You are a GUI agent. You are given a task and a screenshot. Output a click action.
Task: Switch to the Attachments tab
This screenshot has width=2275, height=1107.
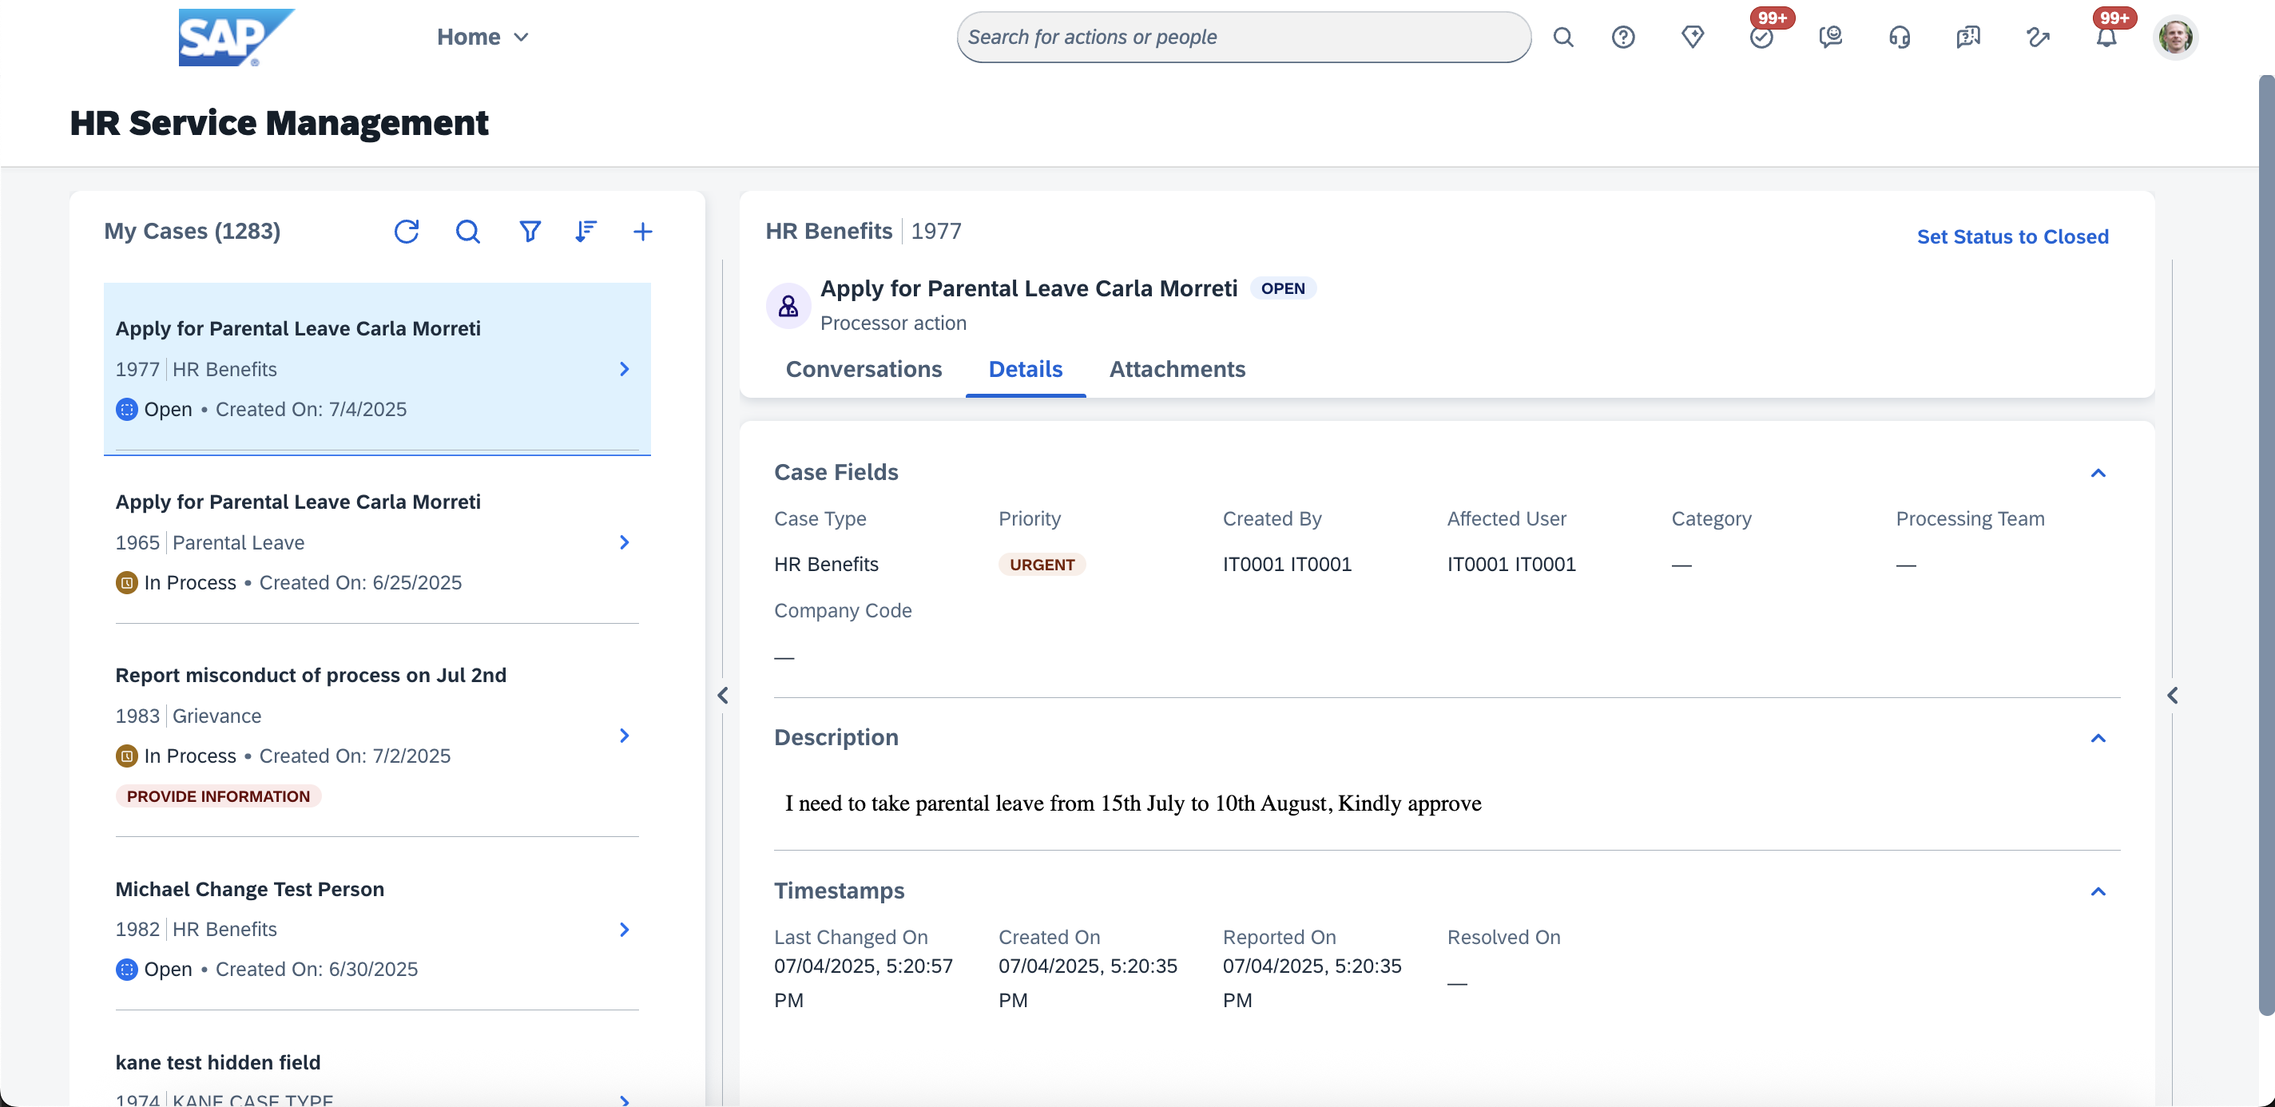pos(1177,369)
